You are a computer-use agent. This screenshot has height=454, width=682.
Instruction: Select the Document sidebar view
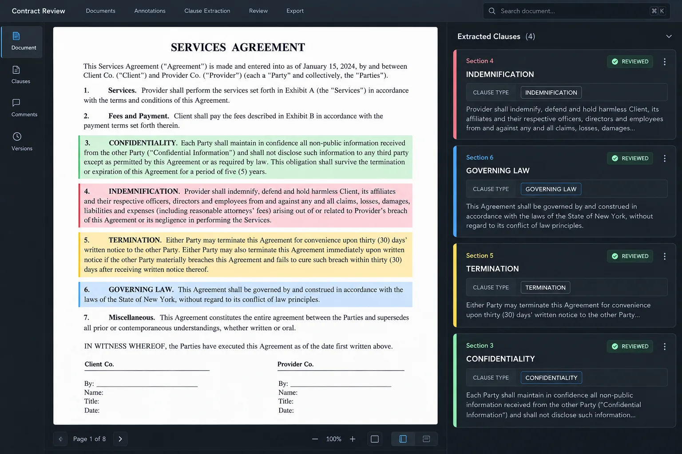tap(24, 42)
